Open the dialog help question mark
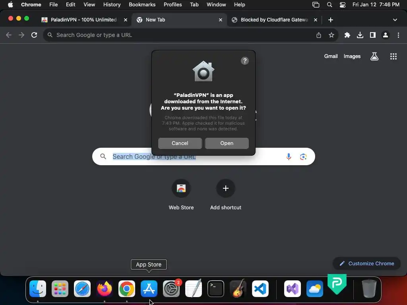Viewport: 407px width, 305px height. [x=245, y=61]
